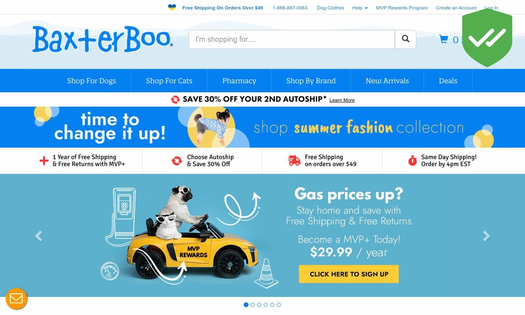Follow the Learn More autoship link

pyautogui.click(x=342, y=100)
